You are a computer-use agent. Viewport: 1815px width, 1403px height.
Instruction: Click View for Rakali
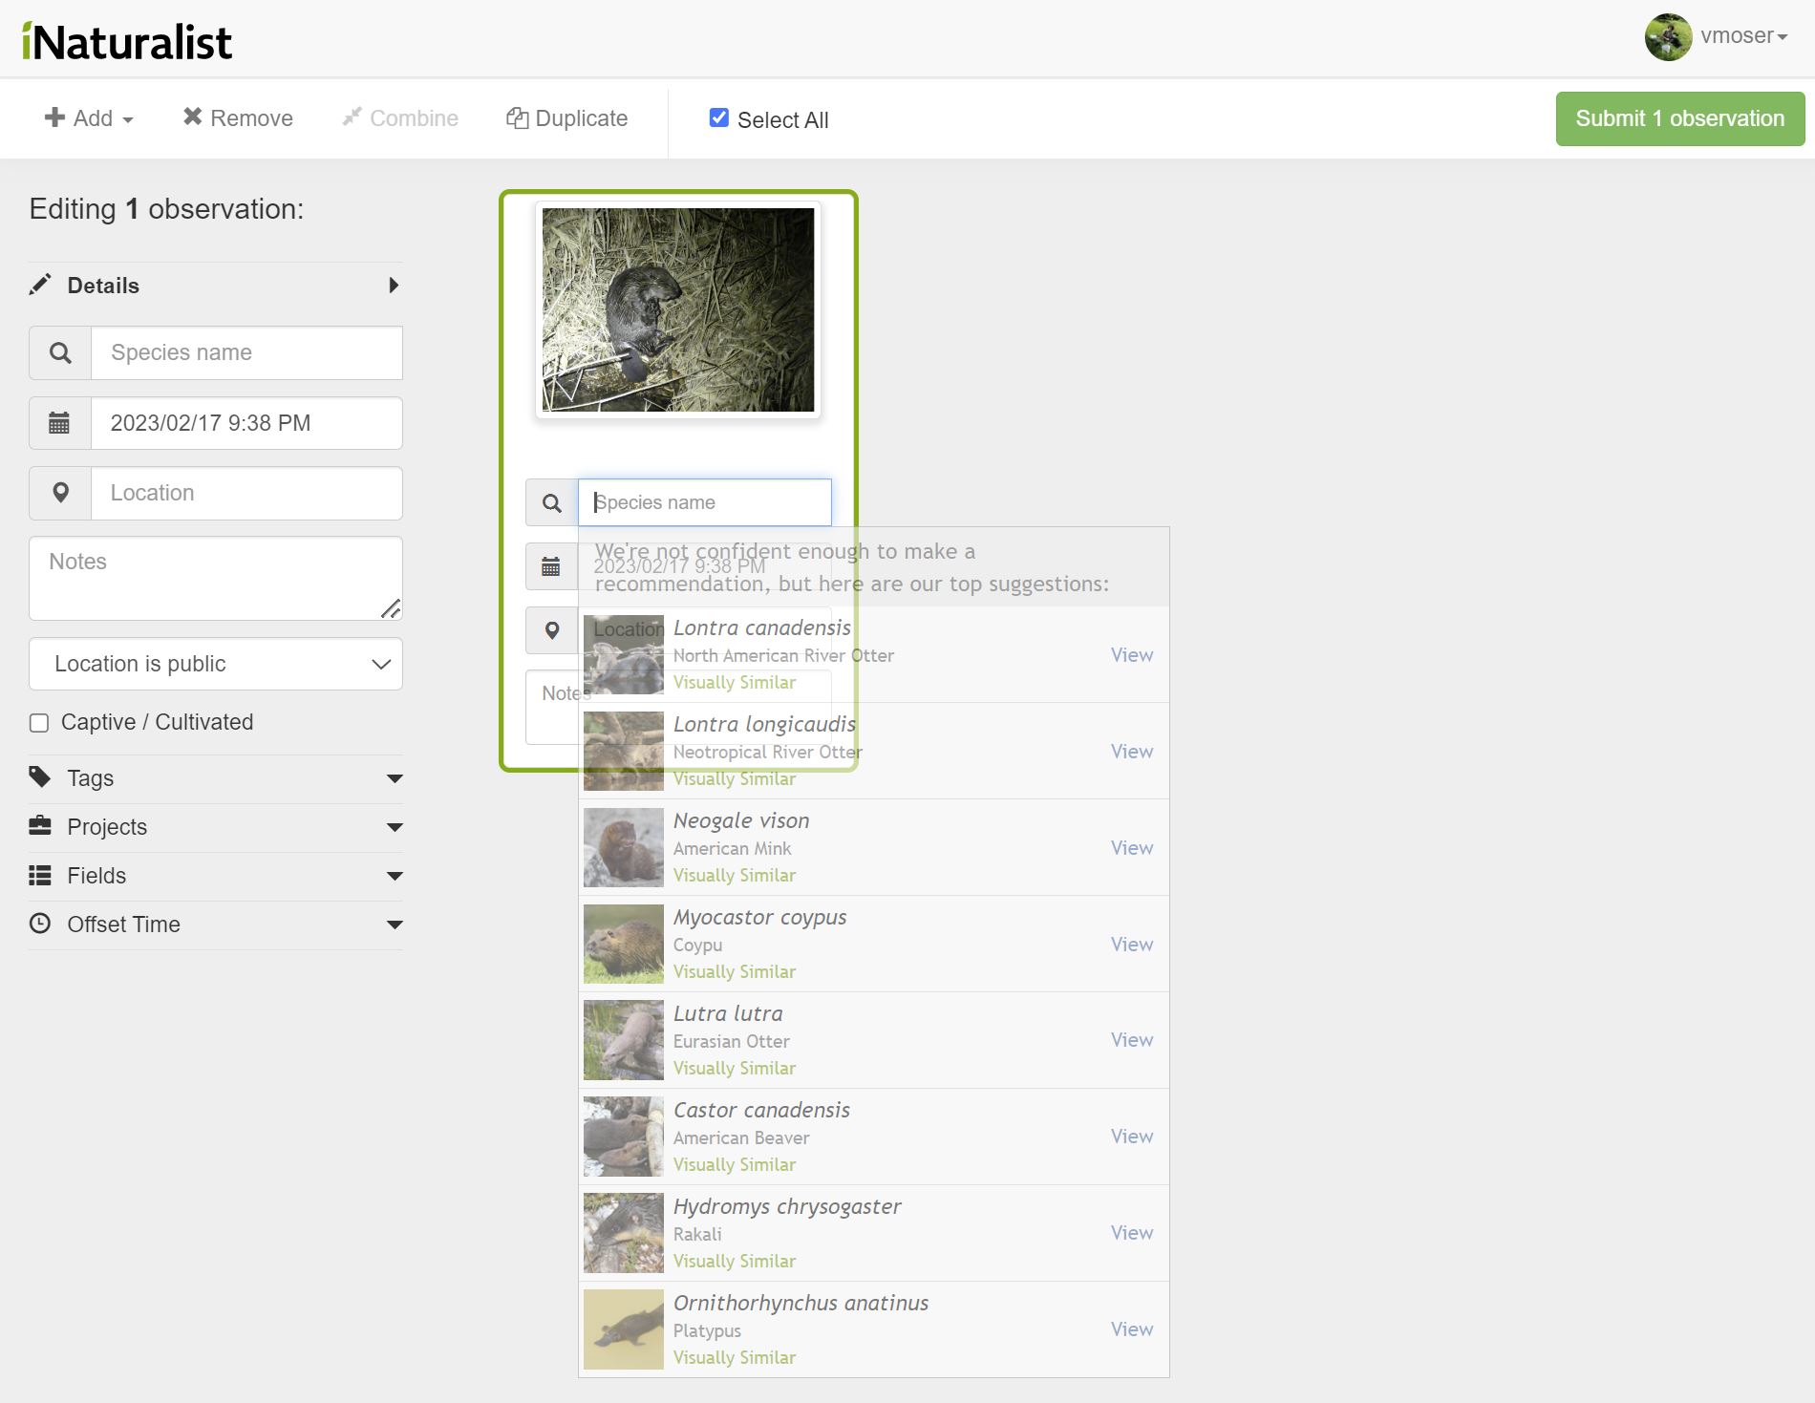pos(1132,1233)
